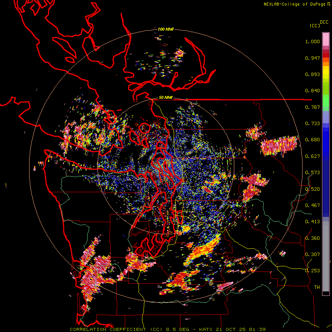The height and width of the screenshot is (332, 332).
Task: Click the 100 NMI range ring label
Action: click(166, 29)
